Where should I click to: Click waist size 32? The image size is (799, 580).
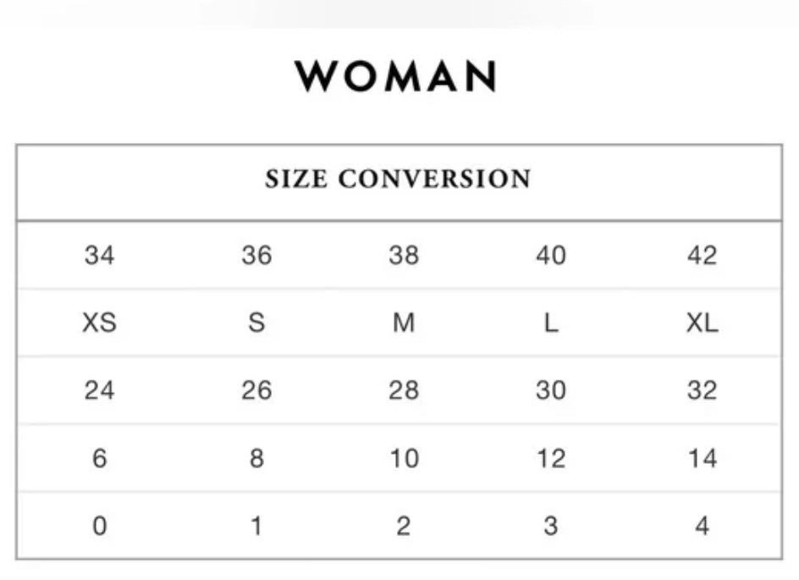[x=703, y=390]
